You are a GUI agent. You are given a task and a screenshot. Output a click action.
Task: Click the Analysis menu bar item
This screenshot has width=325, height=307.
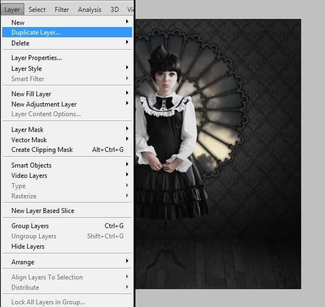click(x=89, y=9)
